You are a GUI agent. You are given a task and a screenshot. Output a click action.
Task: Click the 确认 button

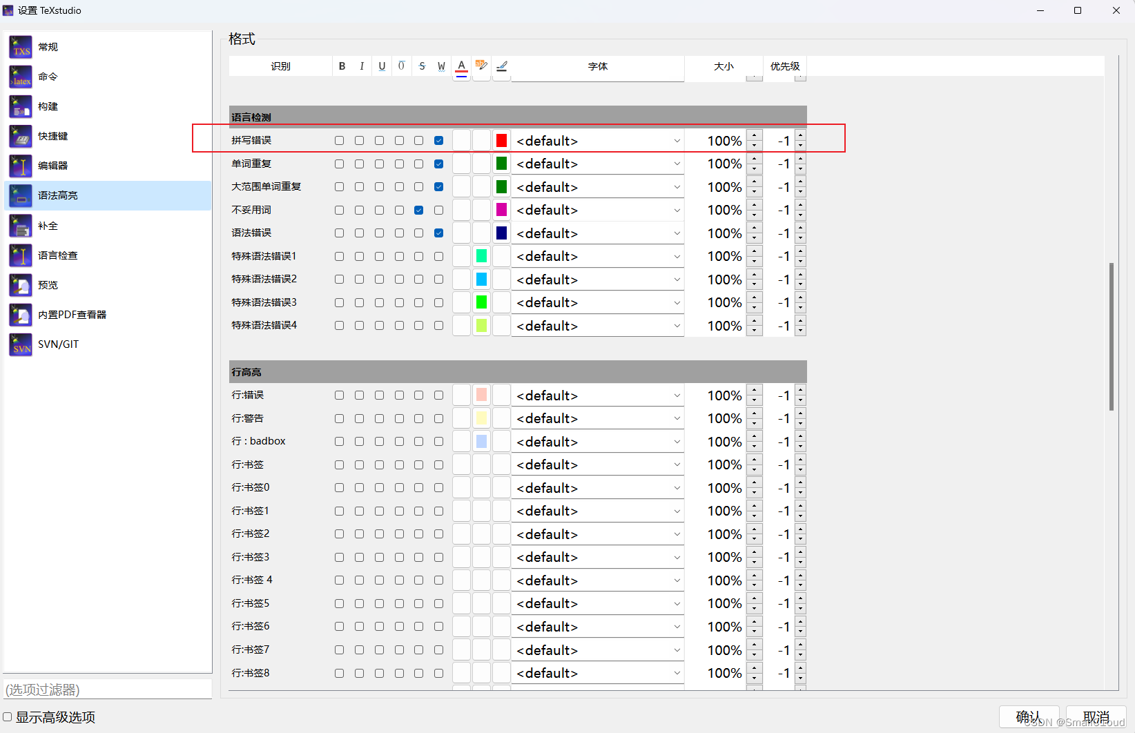click(x=1029, y=717)
